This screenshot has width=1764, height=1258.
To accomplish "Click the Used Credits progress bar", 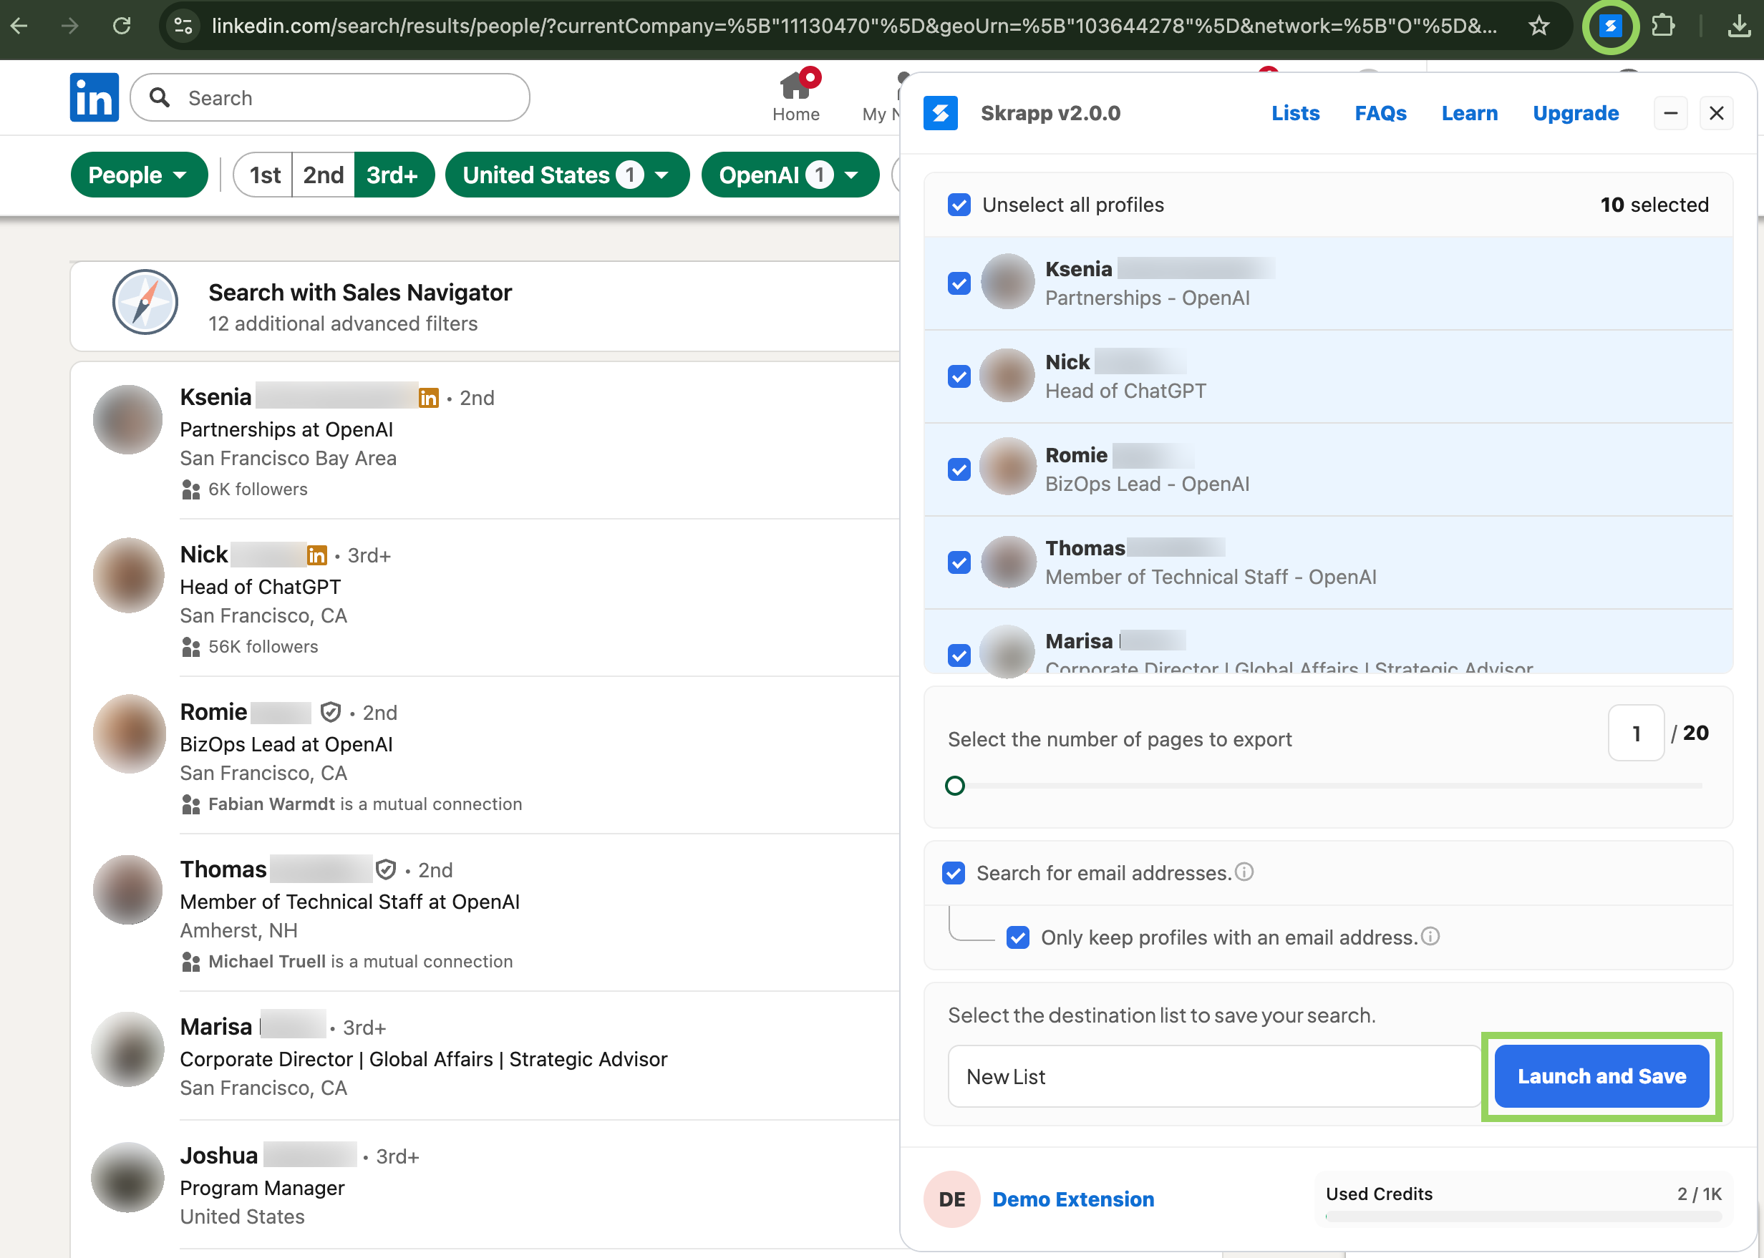I will click(1523, 1216).
